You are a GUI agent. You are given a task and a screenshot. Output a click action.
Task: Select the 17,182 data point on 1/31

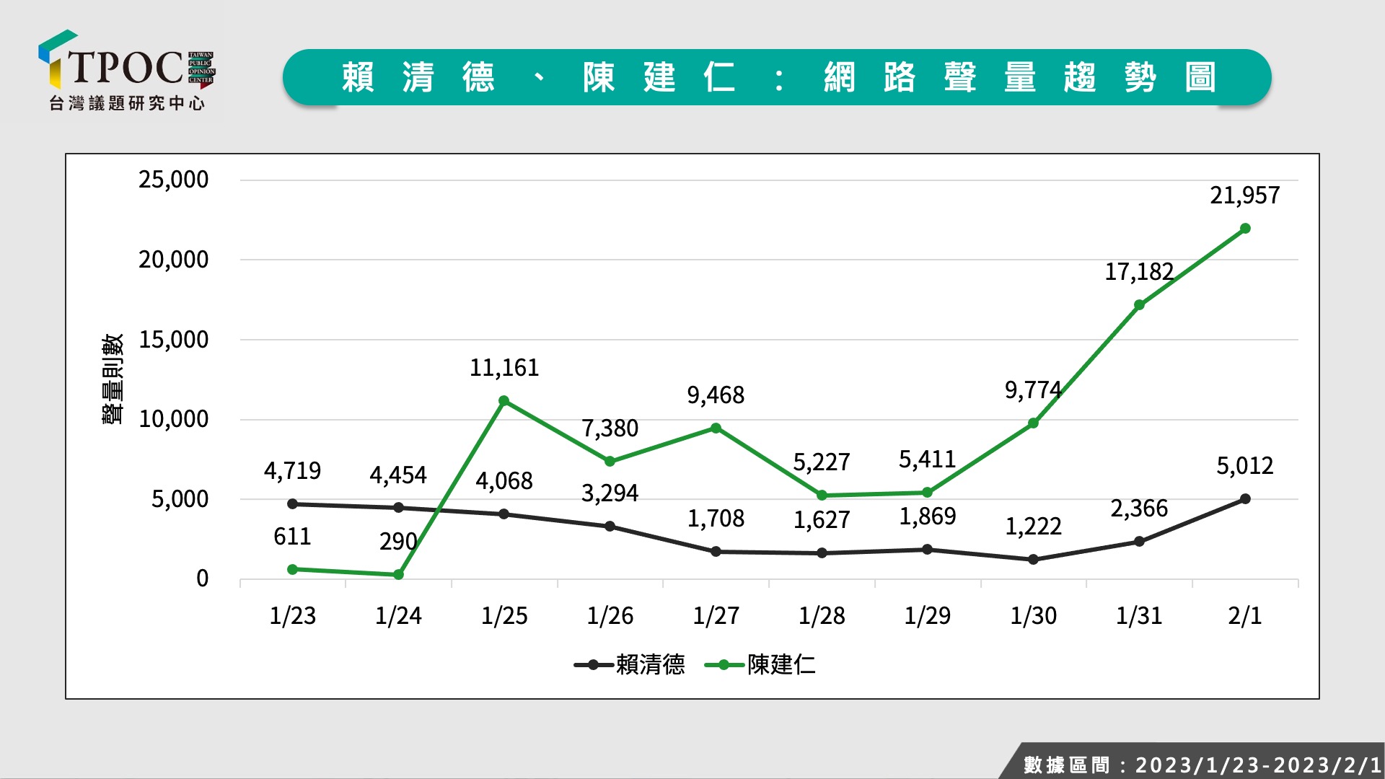point(1139,305)
